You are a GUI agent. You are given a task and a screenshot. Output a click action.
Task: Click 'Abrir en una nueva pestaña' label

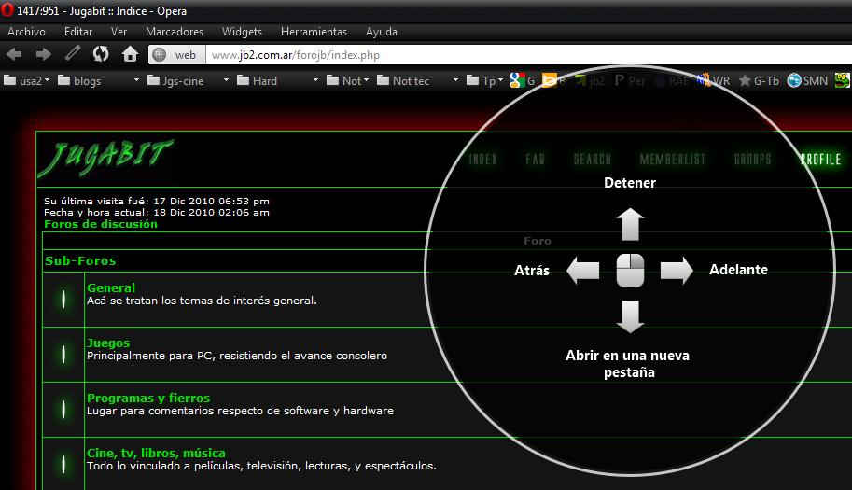[628, 363]
